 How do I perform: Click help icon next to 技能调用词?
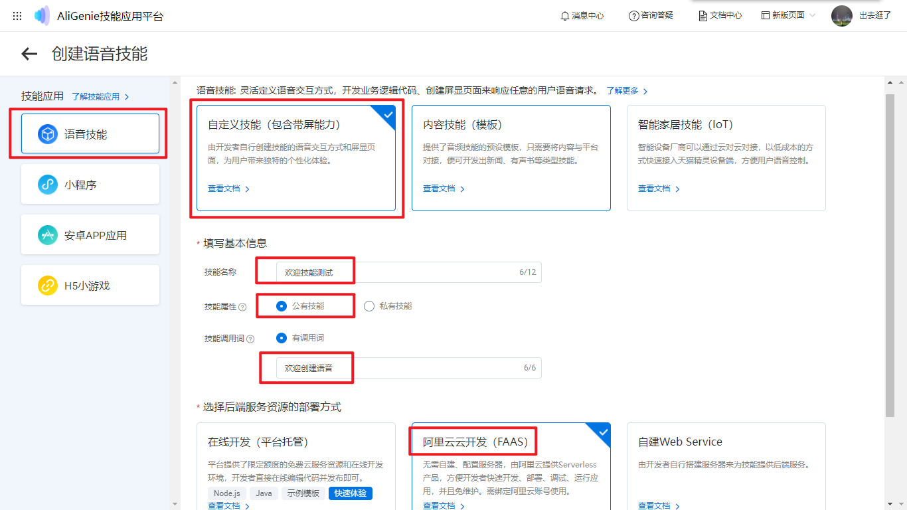coord(250,339)
